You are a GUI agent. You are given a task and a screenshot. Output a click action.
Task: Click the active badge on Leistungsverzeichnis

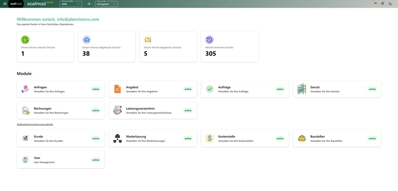point(188,110)
